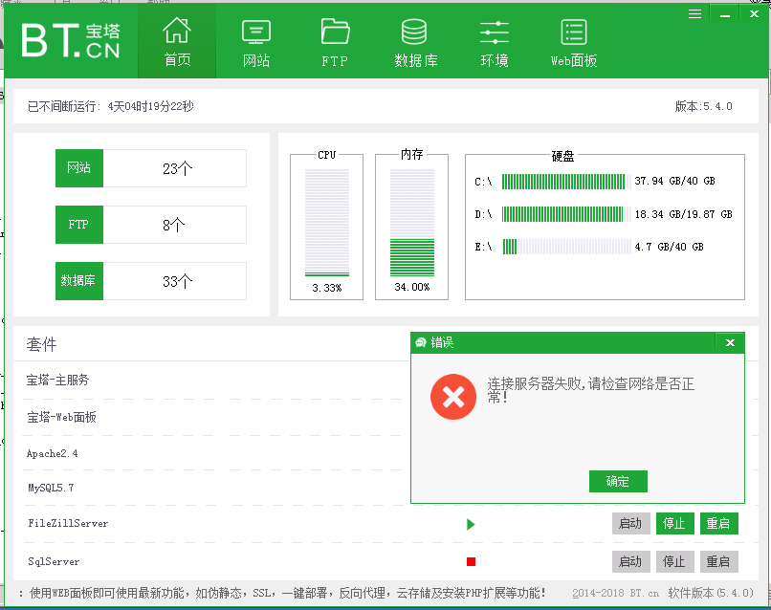Click the red stopped icon for SqlServer
The width and height of the screenshot is (771, 610).
tap(471, 561)
